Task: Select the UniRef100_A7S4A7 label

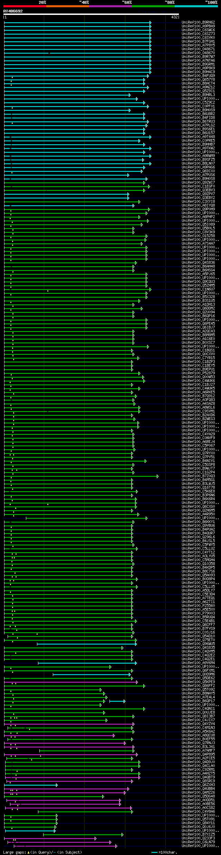Action: click(198, 244)
